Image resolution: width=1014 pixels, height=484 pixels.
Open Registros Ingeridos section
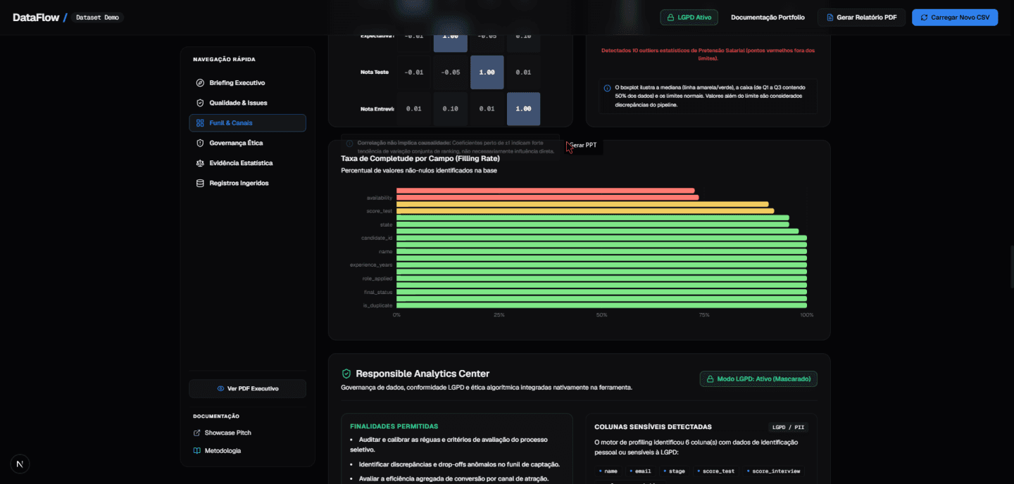[x=247, y=183]
